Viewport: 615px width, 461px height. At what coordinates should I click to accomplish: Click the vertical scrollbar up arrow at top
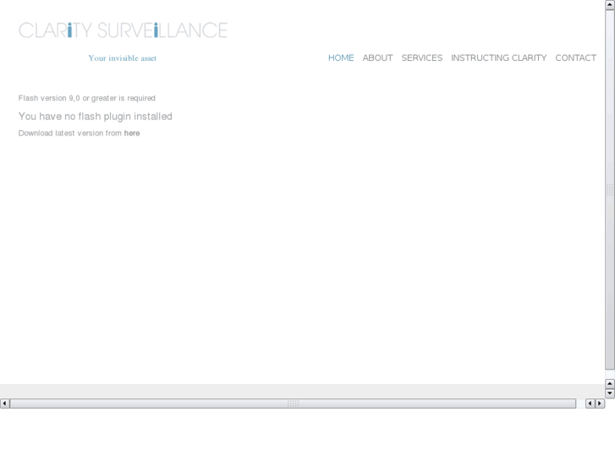[x=610, y=5]
